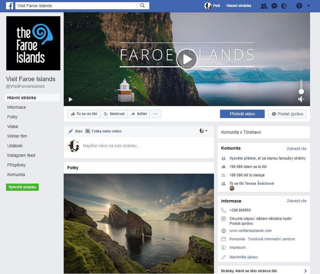Open friend requests icon in top bar

click(x=264, y=6)
